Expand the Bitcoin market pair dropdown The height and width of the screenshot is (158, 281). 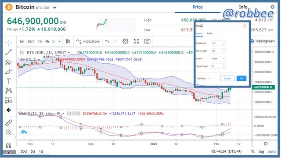pos(54,8)
